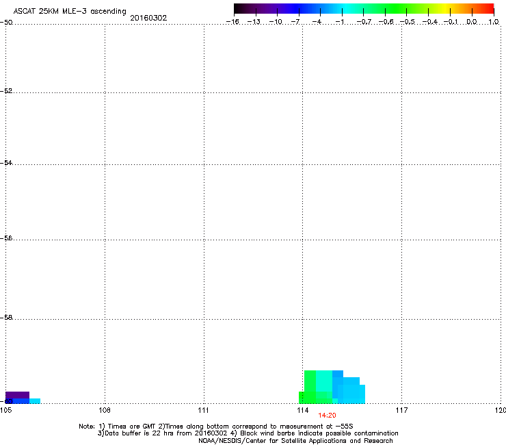Click colorbar label -16
This screenshot has width=506, height=445.
[232, 22]
